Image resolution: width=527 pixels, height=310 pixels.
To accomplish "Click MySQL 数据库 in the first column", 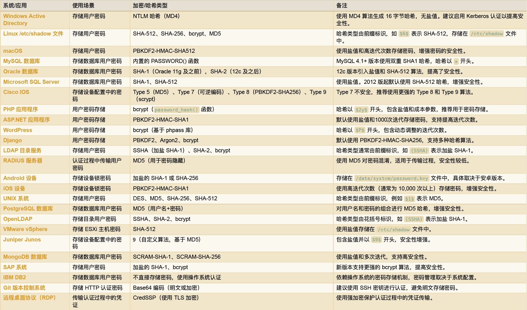I will (22, 61).
